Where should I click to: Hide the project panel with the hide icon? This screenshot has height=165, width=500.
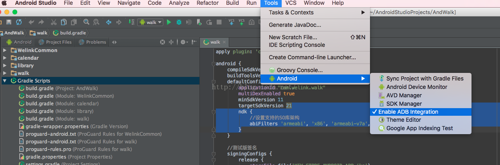click(195, 42)
